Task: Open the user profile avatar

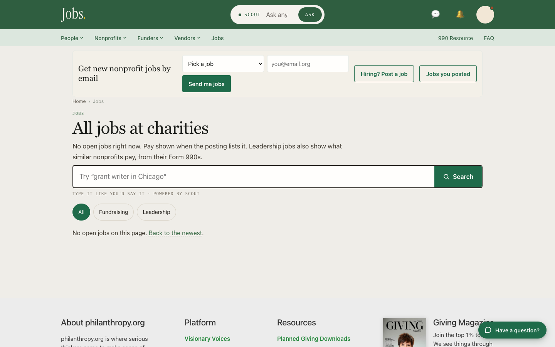Action: click(485, 15)
